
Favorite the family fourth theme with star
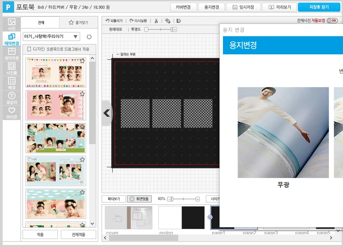point(82,159)
